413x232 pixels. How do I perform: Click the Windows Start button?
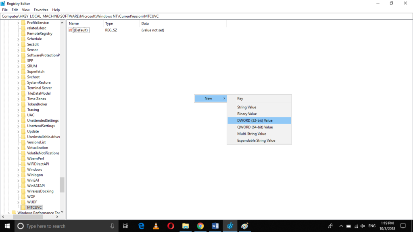point(7,226)
